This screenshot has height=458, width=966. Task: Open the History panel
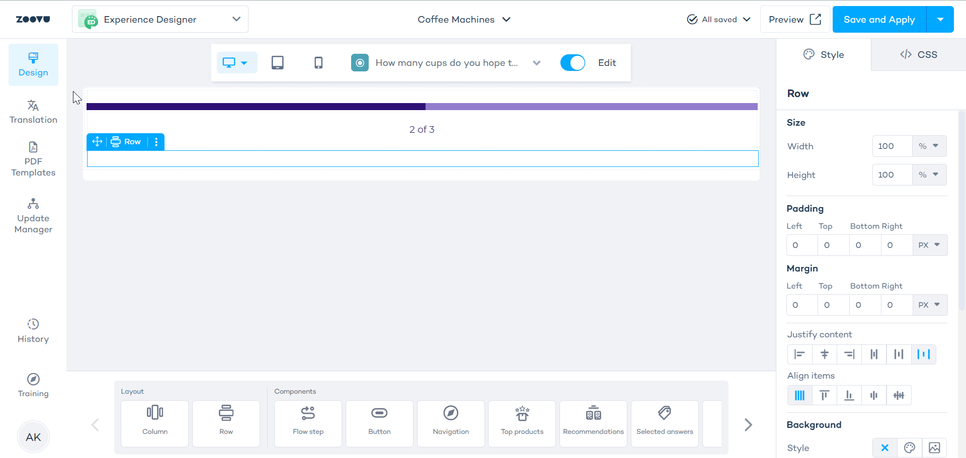[x=33, y=331]
